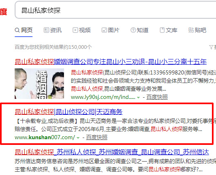The height and width of the screenshot is (175, 216).
Task: Open the 苏州信达 search result title
Action: click(x=112, y=152)
